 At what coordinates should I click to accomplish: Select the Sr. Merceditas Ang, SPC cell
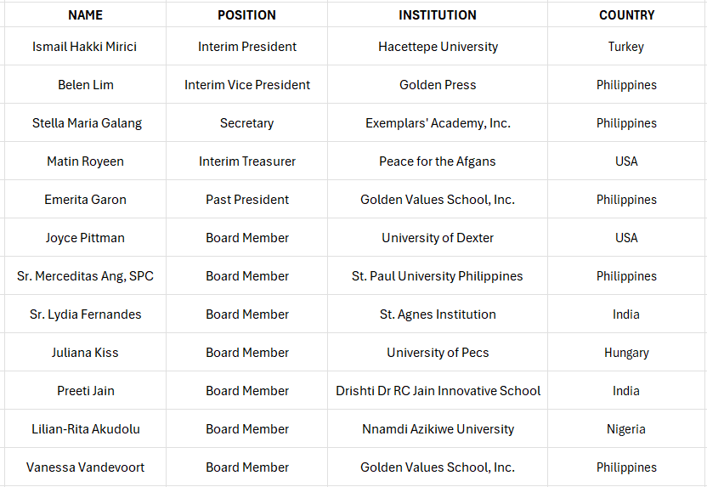85,276
